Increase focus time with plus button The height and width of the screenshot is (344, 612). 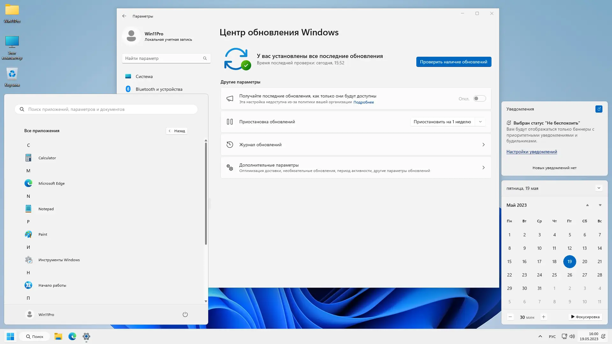pos(543,317)
